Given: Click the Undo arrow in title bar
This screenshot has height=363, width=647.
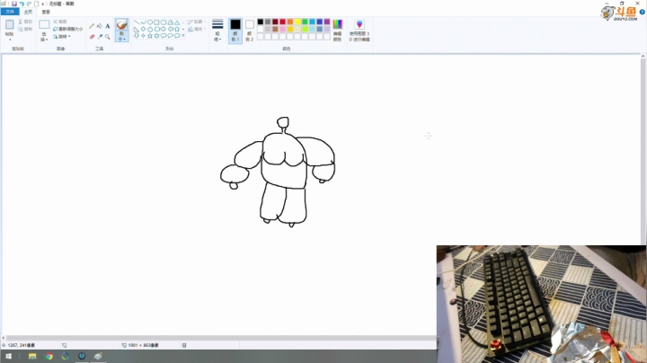Looking at the screenshot, I should tap(22, 4).
